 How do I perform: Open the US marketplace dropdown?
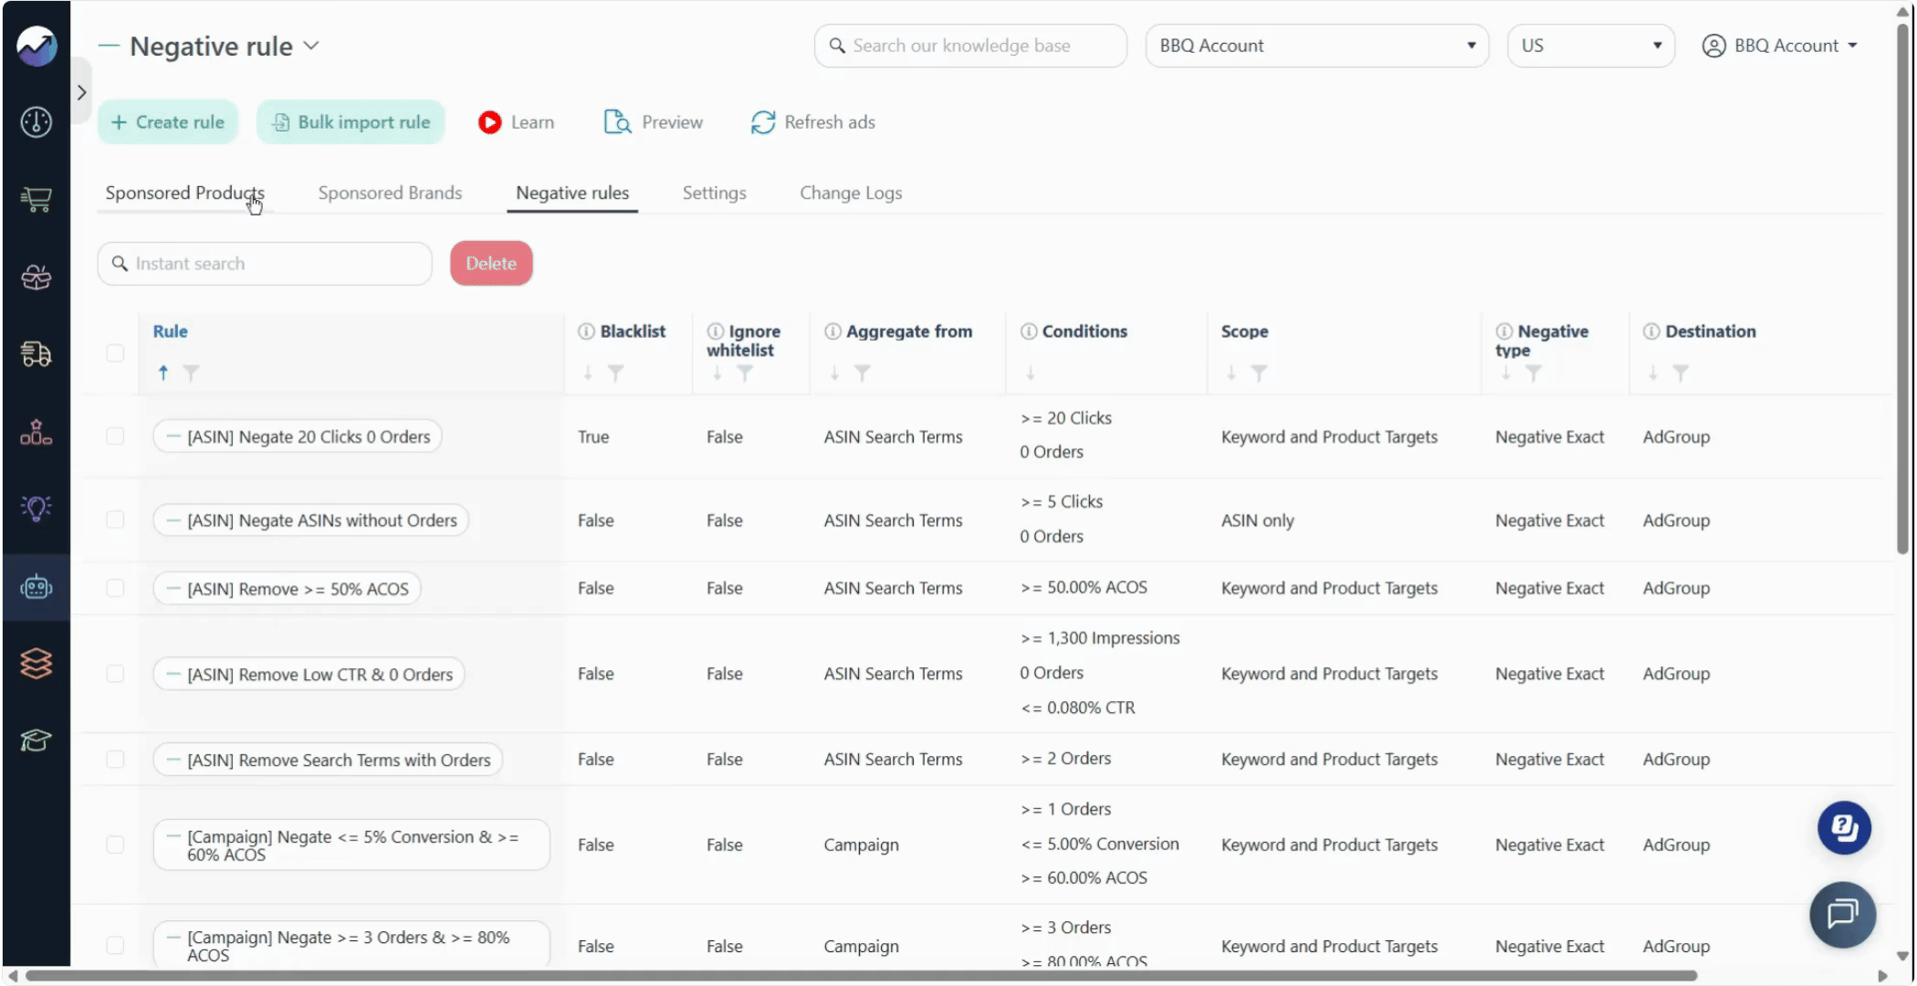1590,46
